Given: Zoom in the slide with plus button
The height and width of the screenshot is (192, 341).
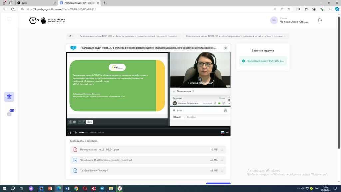Looking at the screenshot, I should 84,122.
